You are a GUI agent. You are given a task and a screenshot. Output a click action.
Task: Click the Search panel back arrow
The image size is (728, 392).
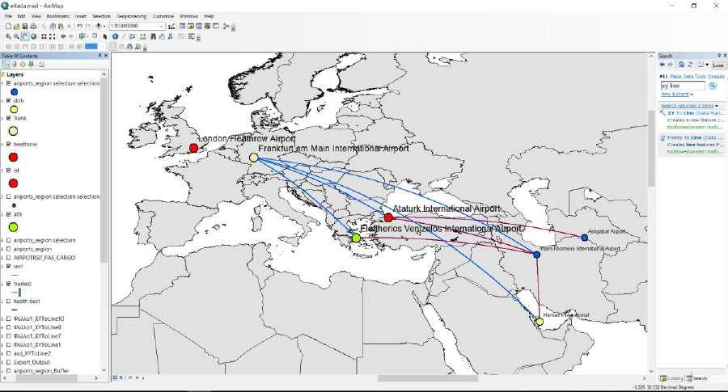coord(662,65)
